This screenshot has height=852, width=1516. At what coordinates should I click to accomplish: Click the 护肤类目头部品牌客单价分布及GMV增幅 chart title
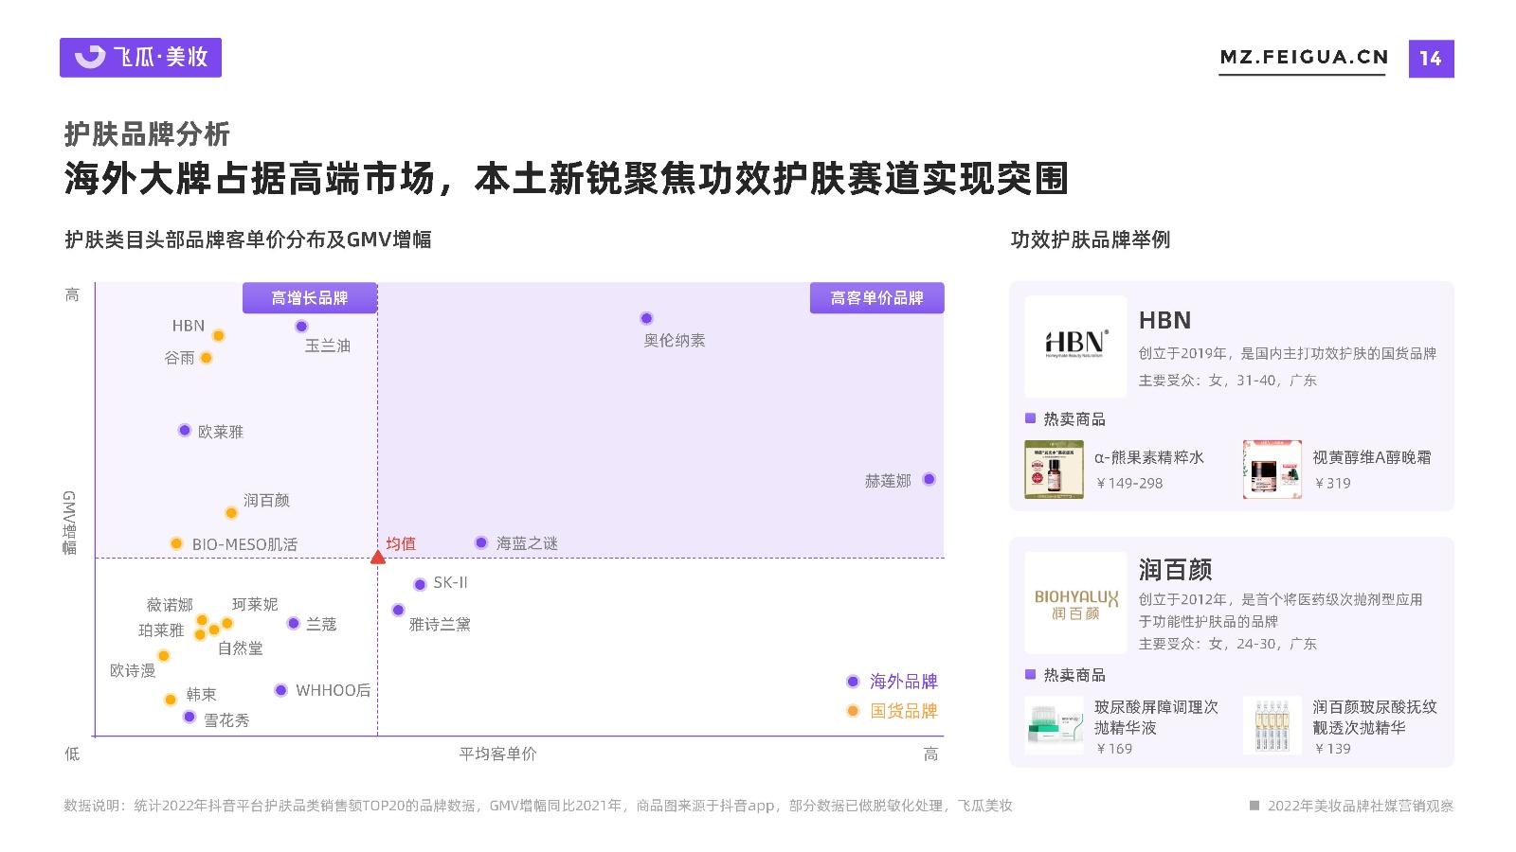(x=248, y=240)
